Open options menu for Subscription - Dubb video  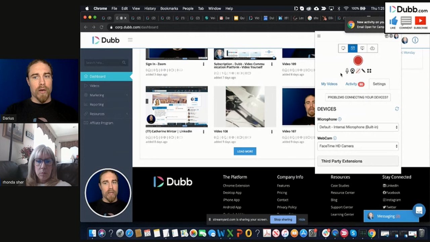coord(272,64)
